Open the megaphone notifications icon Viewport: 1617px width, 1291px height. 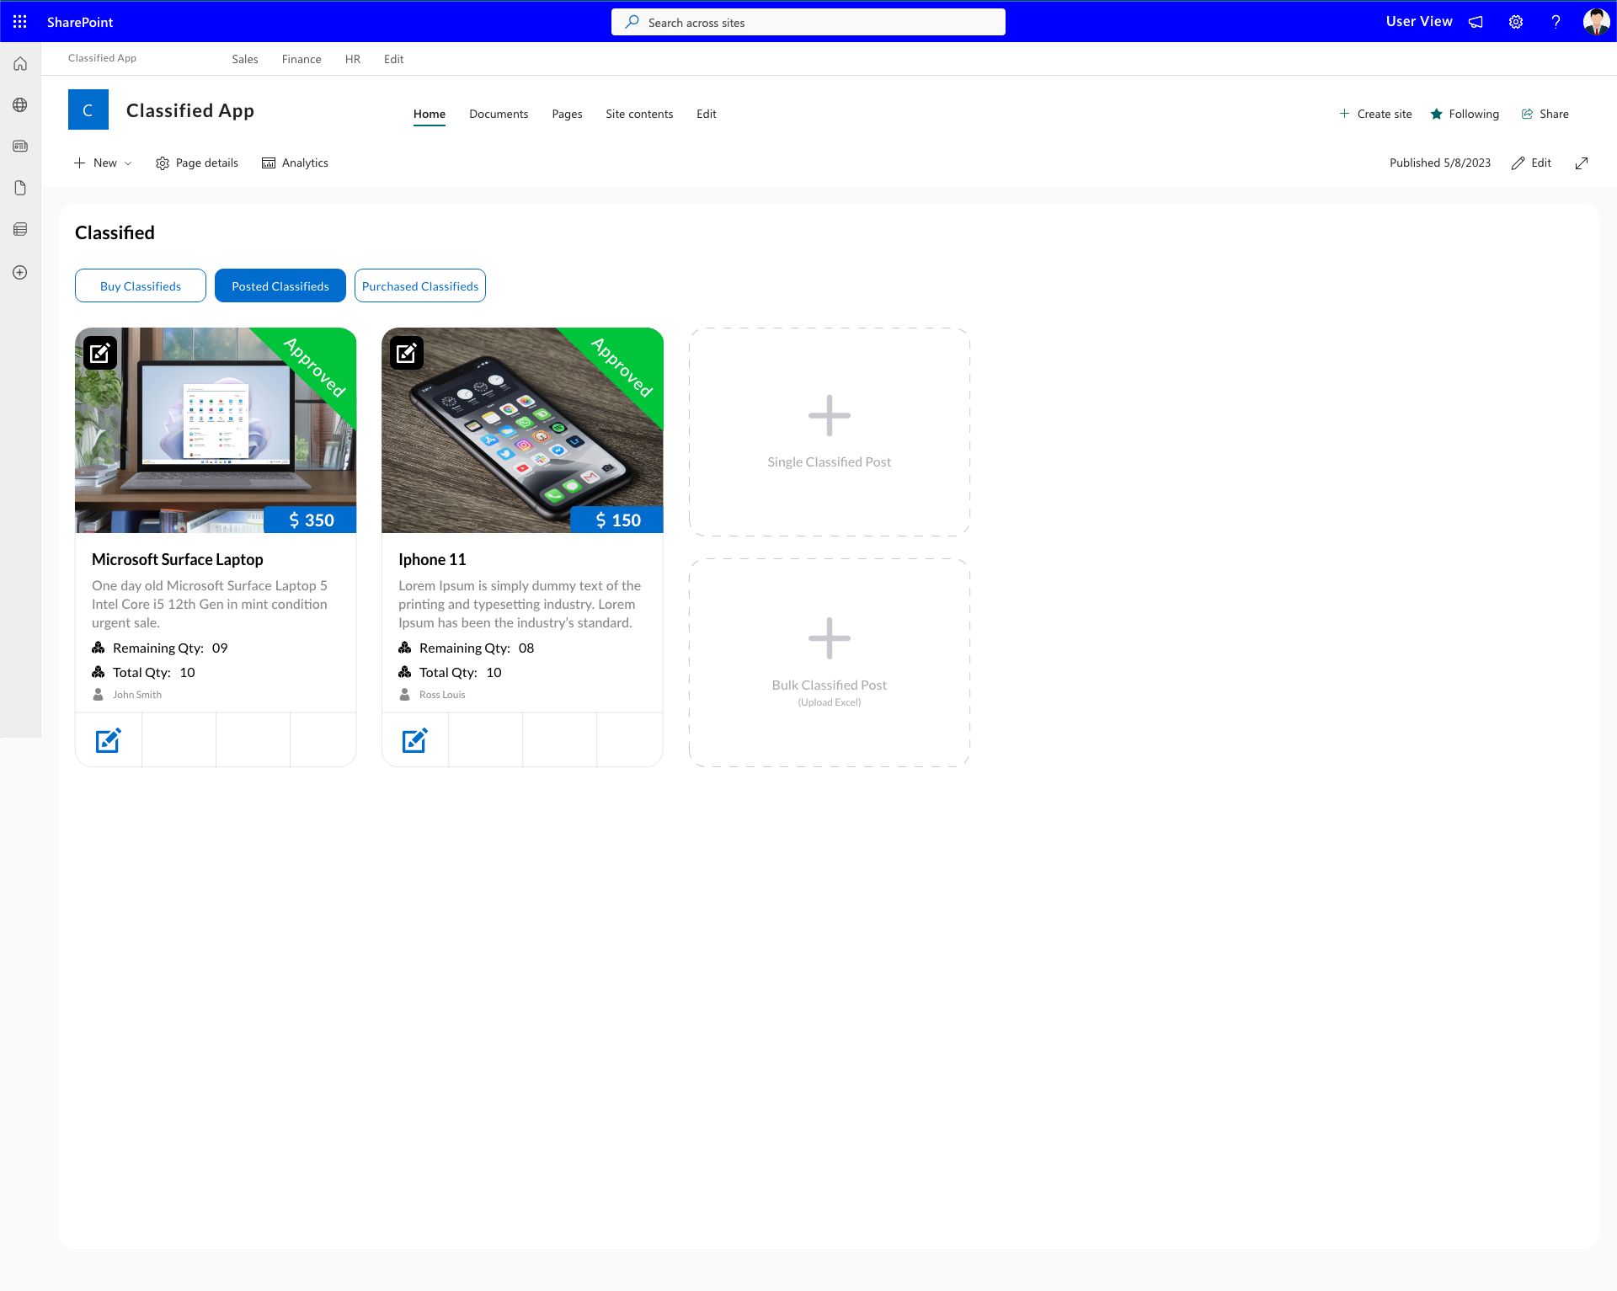pos(1476,22)
